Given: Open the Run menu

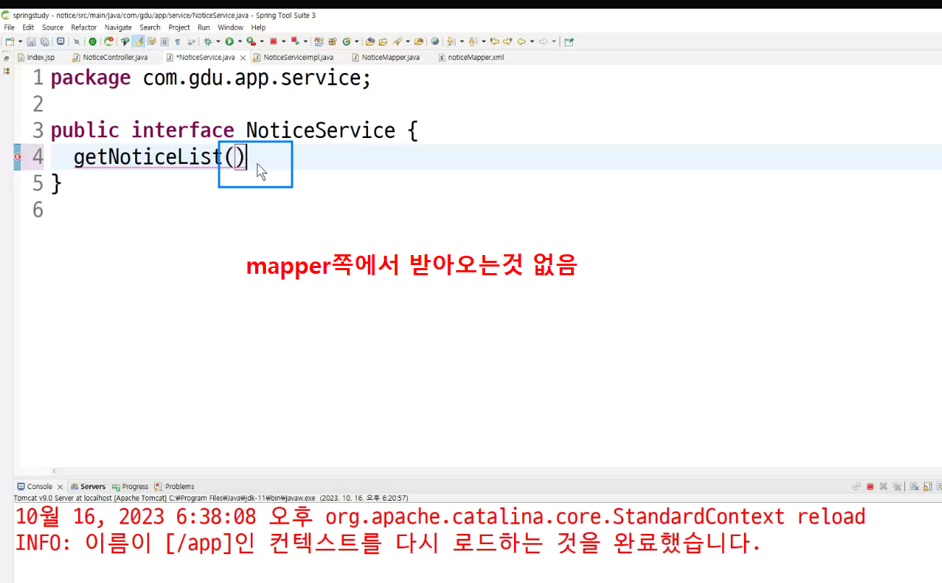Looking at the screenshot, I should coord(204,27).
